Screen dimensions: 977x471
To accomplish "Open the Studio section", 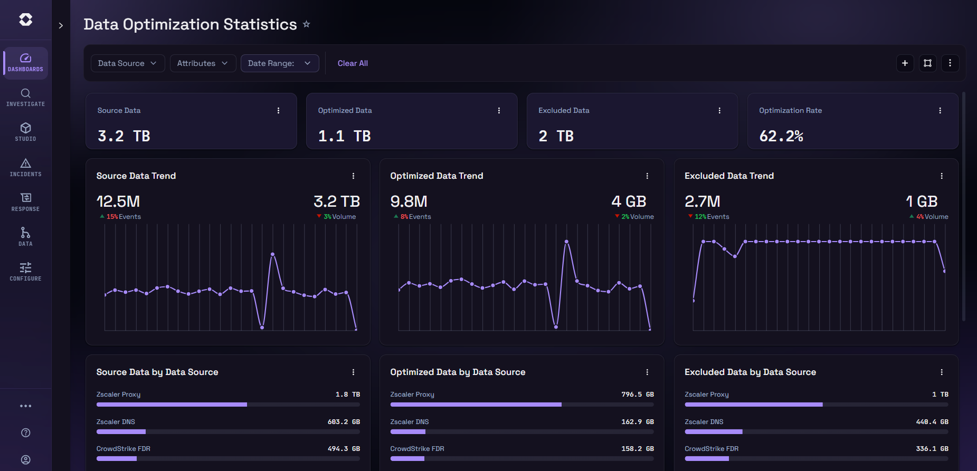I will click(25, 132).
